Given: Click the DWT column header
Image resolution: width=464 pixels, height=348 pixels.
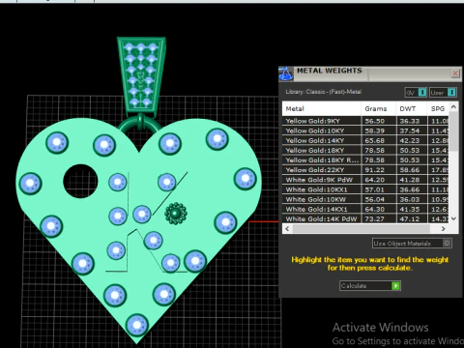Looking at the screenshot, I should point(412,109).
